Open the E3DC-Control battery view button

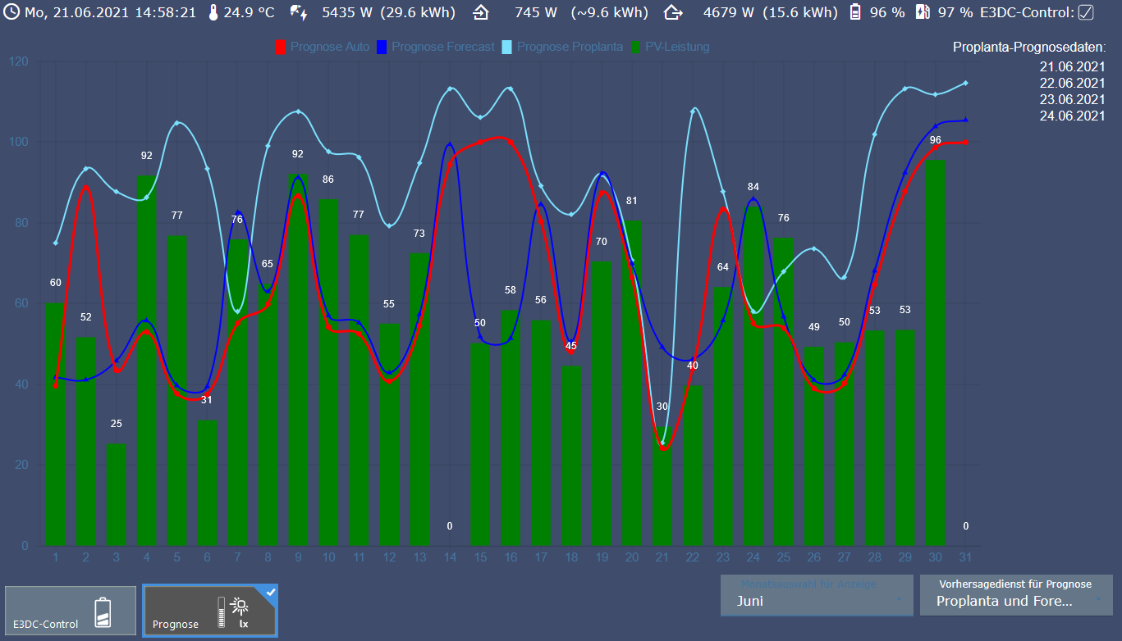click(x=71, y=611)
